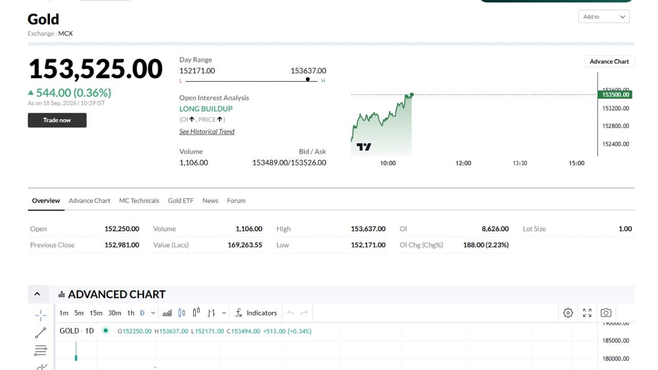Click the Lot Size value 1.00

click(x=625, y=229)
